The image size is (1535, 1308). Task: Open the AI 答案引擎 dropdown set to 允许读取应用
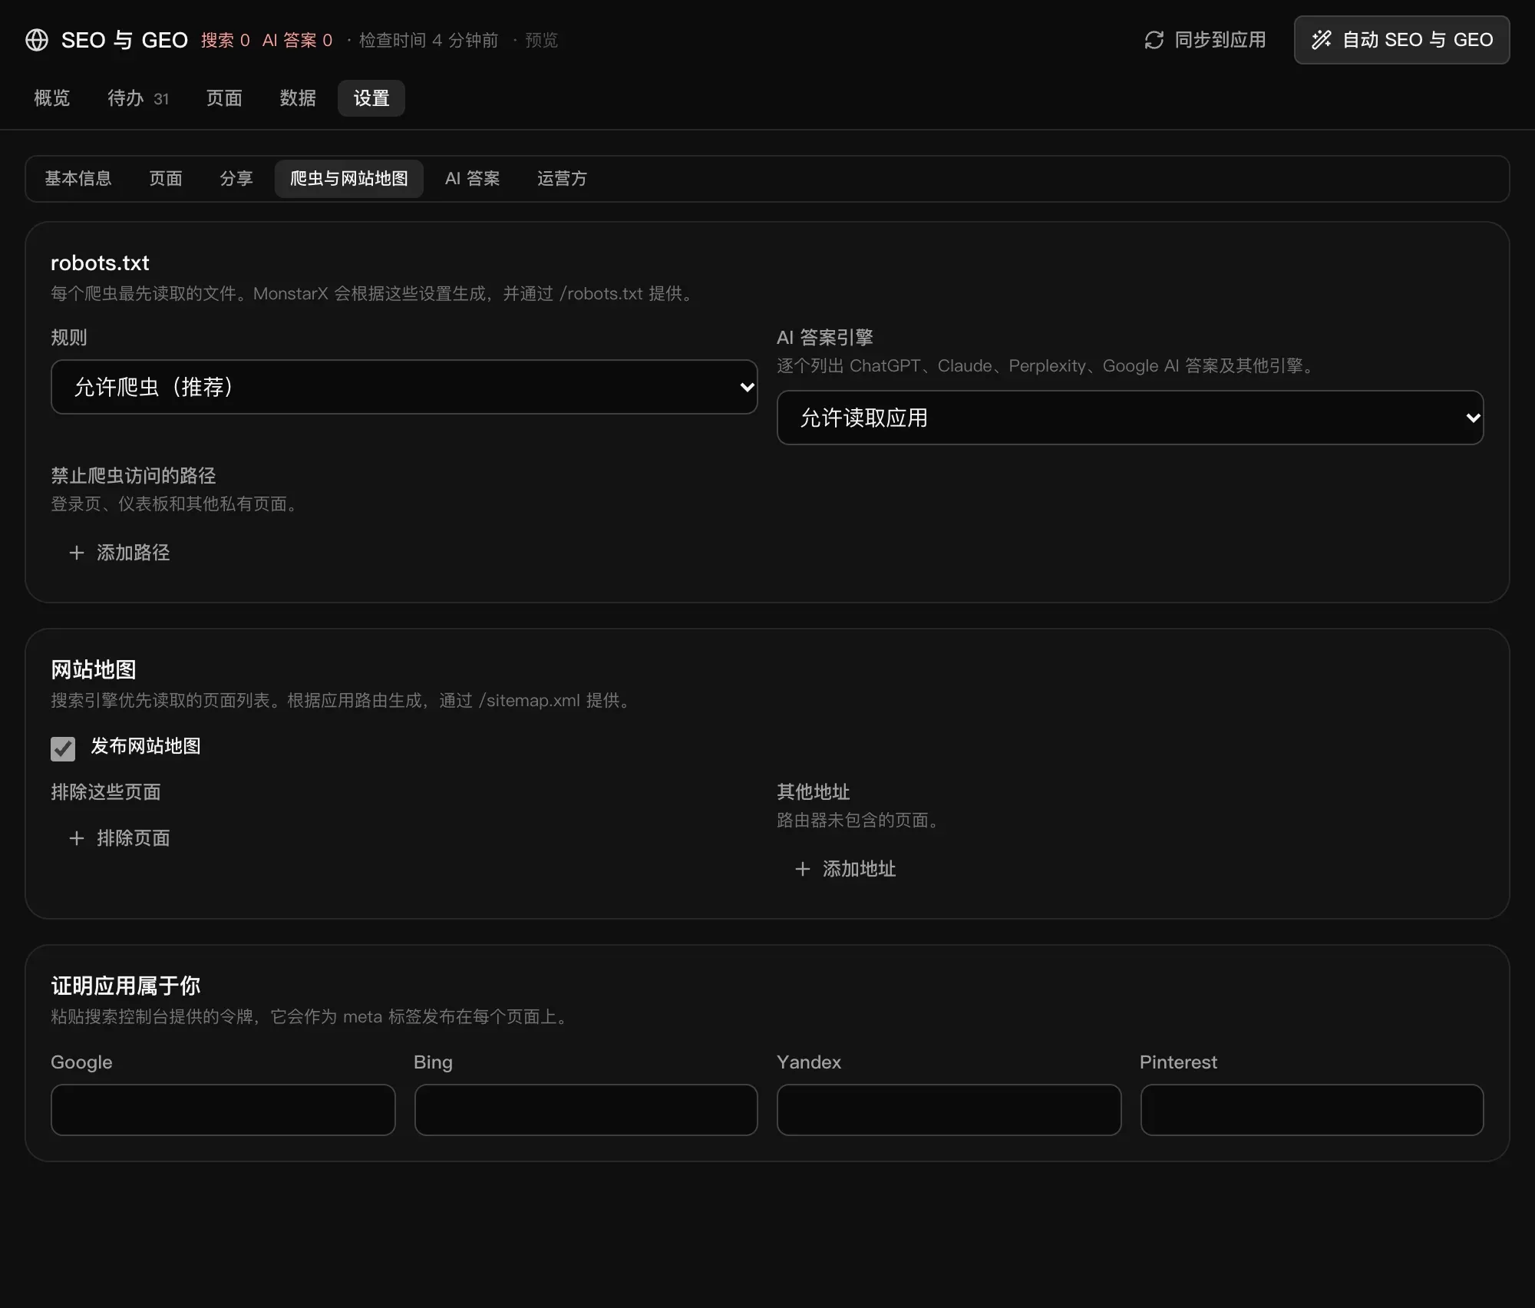click(x=1130, y=418)
